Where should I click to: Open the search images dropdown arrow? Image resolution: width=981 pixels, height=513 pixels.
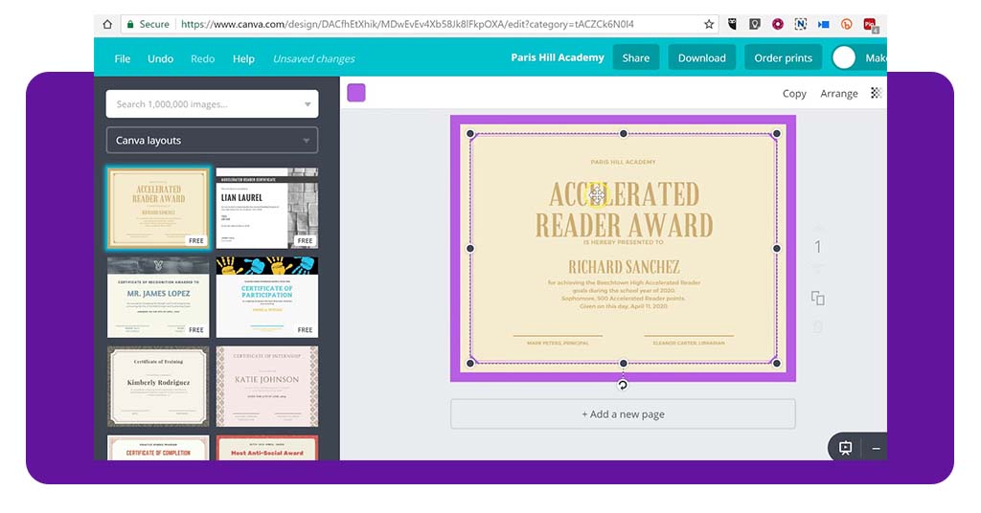308,104
